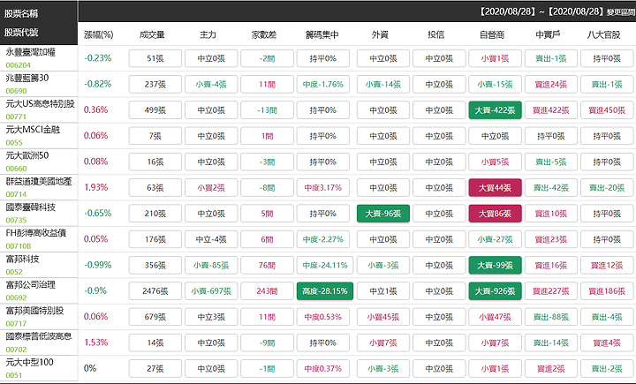
Task: Open stock code 00710B link
Action: pyautogui.click(x=19, y=246)
